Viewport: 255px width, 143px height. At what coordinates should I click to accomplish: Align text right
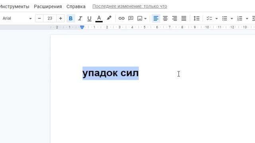[175, 18]
